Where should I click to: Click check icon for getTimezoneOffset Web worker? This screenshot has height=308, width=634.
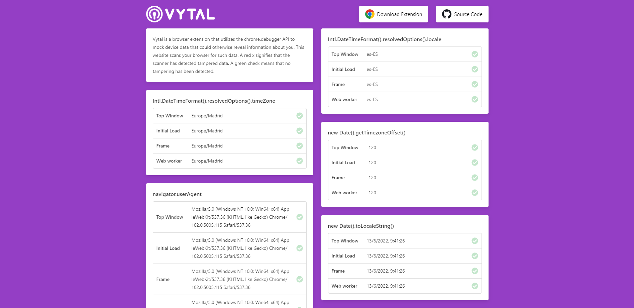(475, 193)
